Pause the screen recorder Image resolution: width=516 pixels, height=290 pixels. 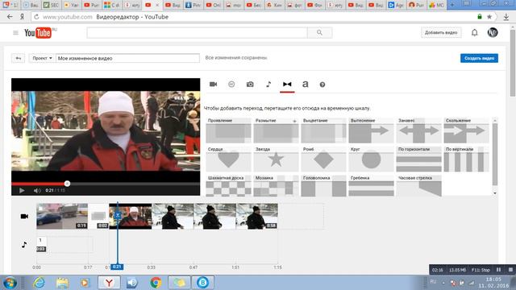pos(498,270)
